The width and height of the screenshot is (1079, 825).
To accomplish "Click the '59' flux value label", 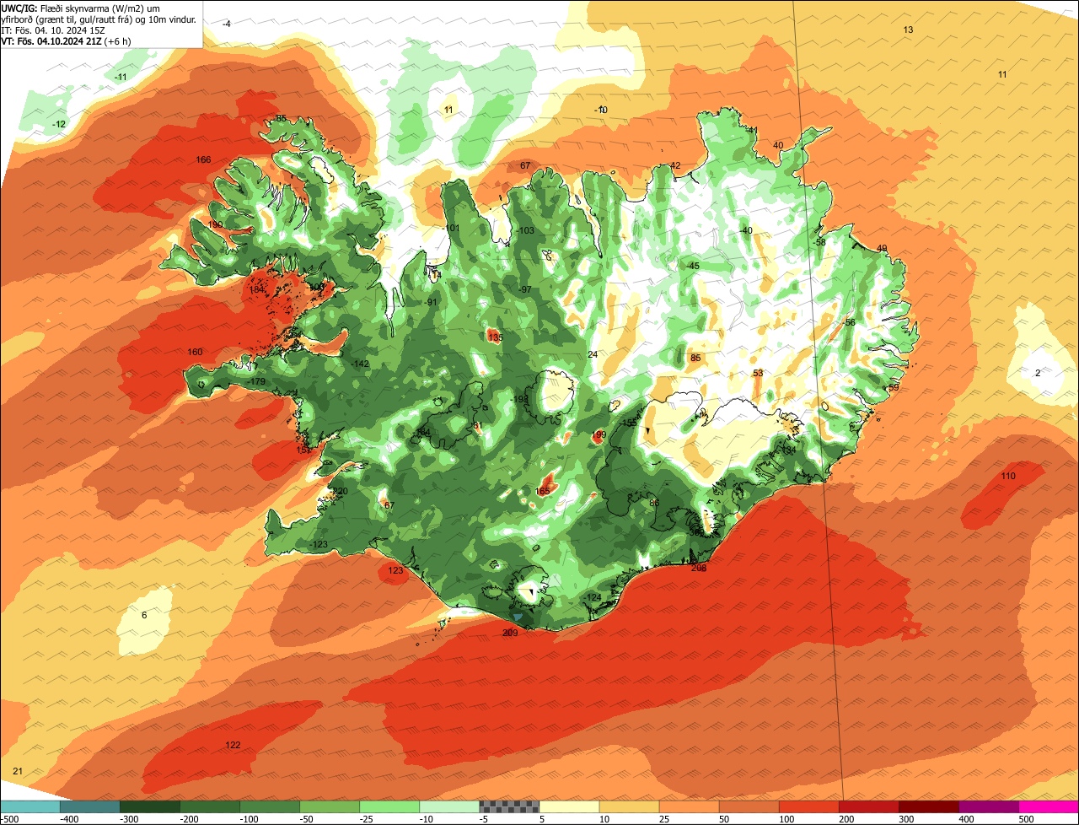I will (894, 387).
